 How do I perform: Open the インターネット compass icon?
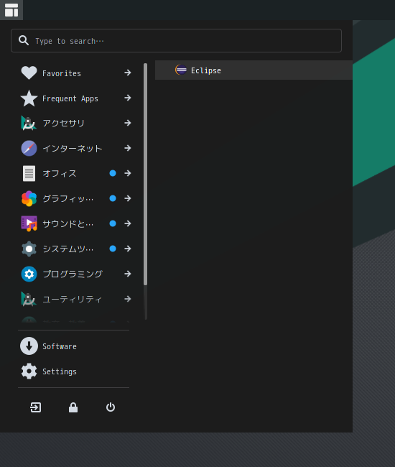(x=29, y=148)
